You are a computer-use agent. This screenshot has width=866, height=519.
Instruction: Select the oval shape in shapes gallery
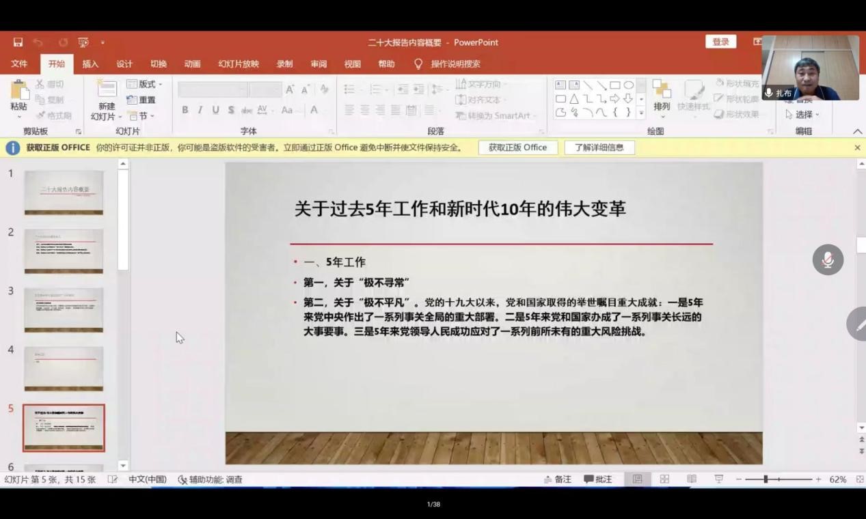(x=629, y=85)
